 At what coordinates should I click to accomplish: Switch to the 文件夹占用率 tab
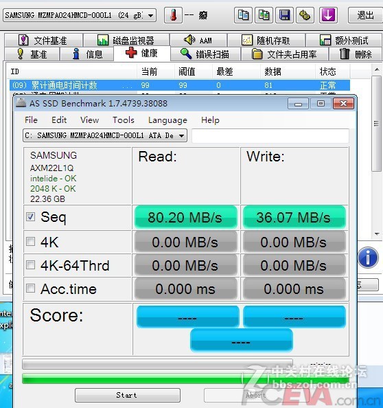point(284,54)
